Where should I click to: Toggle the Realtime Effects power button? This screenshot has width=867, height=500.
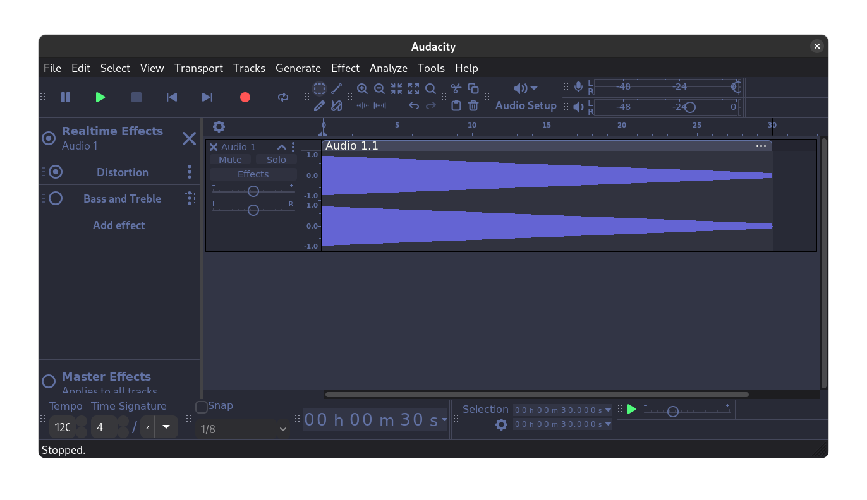(x=49, y=138)
